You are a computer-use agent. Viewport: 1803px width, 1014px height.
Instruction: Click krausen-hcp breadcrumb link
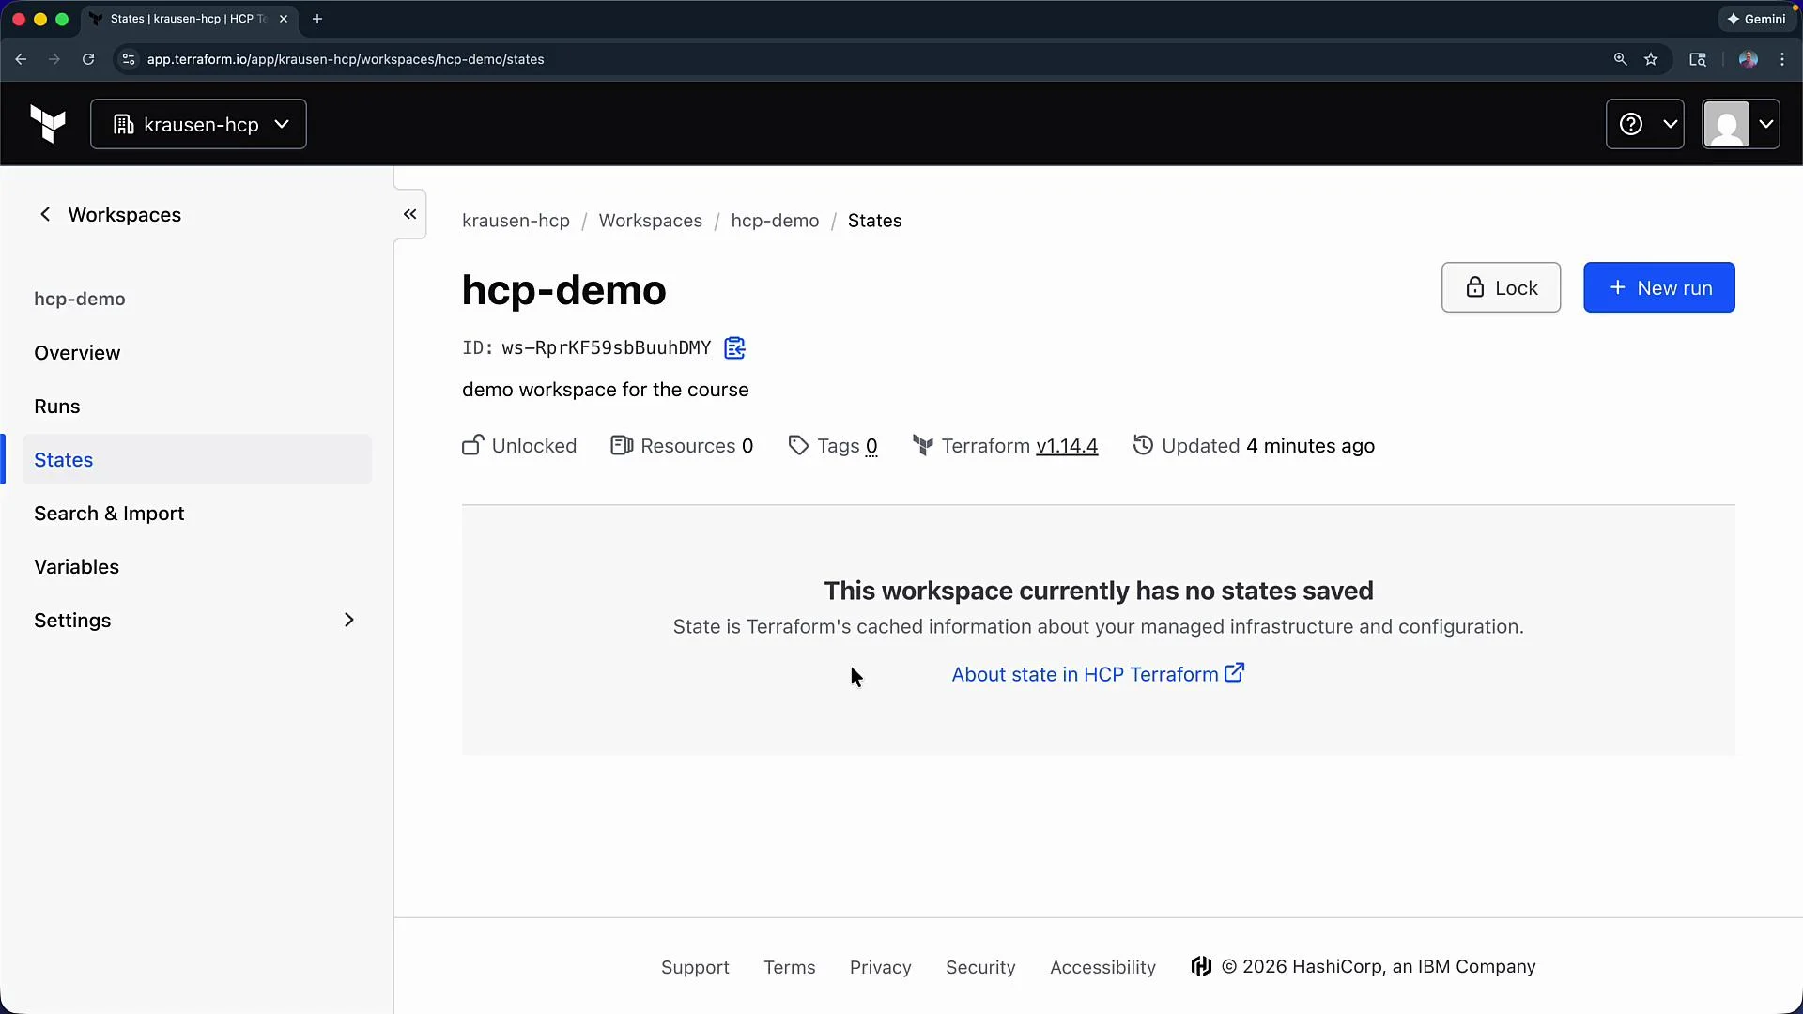[516, 221]
